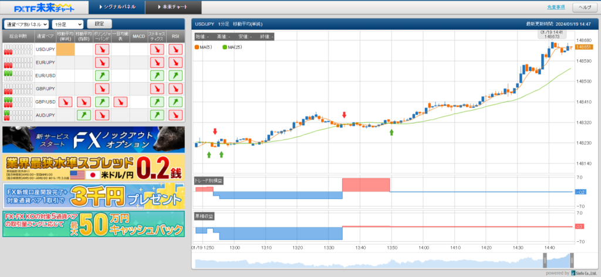Open EUR/USD Bollinger Band buy signal

(102, 76)
